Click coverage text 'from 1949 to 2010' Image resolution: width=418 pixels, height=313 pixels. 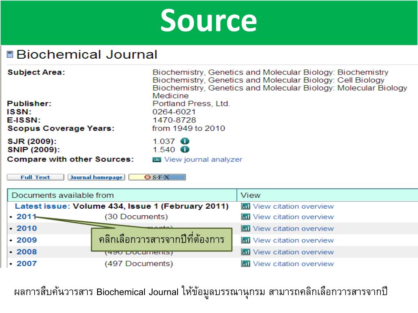[189, 128]
